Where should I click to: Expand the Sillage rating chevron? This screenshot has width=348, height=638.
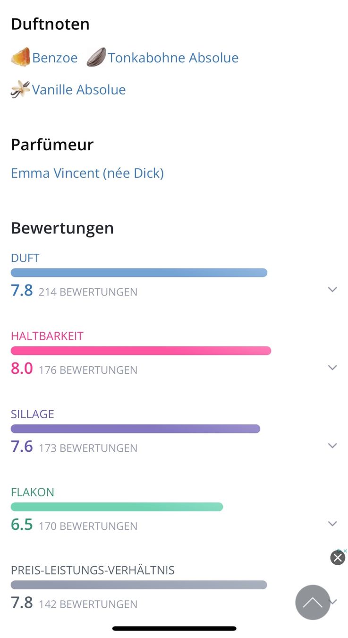point(332,446)
